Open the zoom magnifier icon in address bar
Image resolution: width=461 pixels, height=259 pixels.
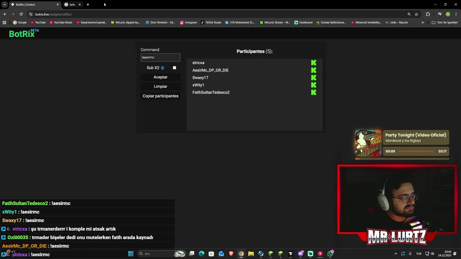[x=409, y=14]
